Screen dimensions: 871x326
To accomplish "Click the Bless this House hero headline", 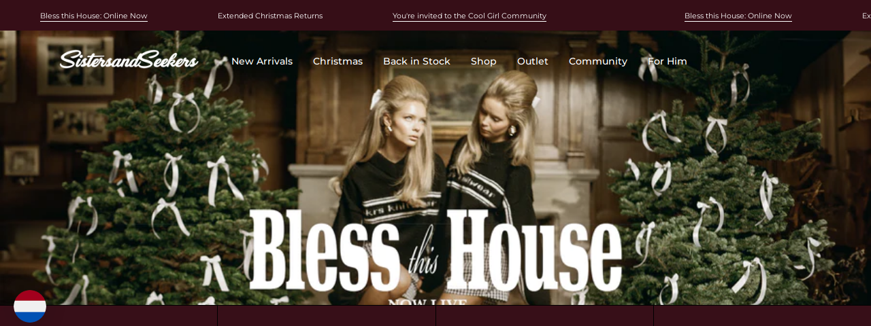I will (435, 251).
